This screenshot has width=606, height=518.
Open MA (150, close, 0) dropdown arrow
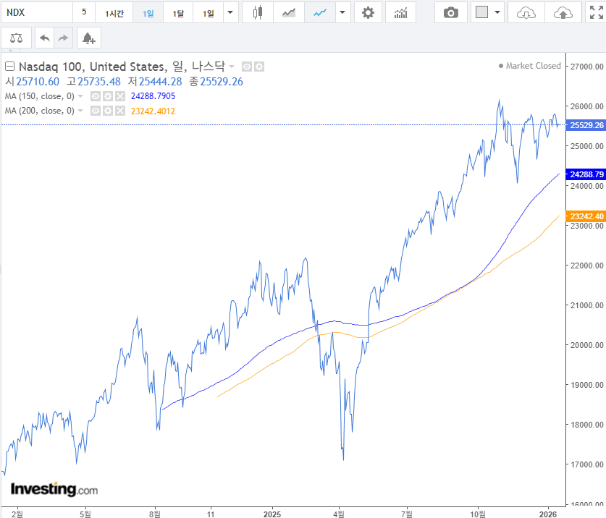point(80,95)
